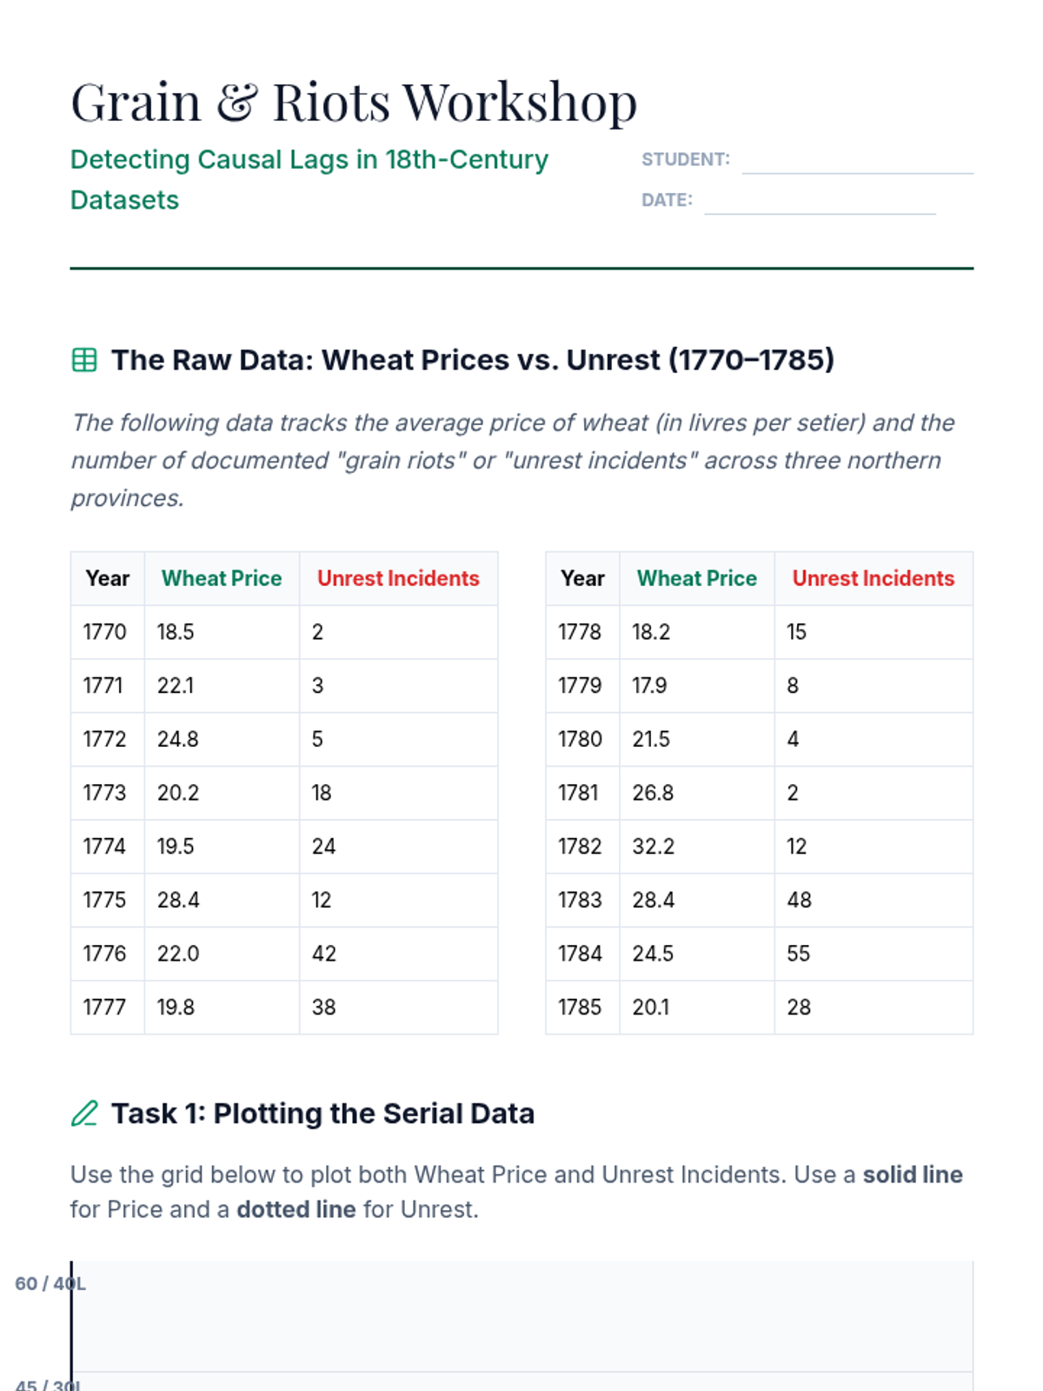
Task: Select the 1782 wheat price 32.2 cell
Action: (654, 847)
